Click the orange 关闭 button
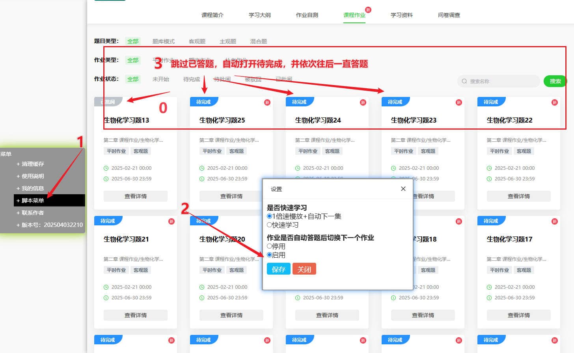Screen dimensions: 574x353 click(x=304, y=269)
